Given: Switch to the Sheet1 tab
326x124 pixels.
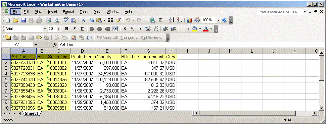Looking at the screenshot, I should [x=32, y=113].
